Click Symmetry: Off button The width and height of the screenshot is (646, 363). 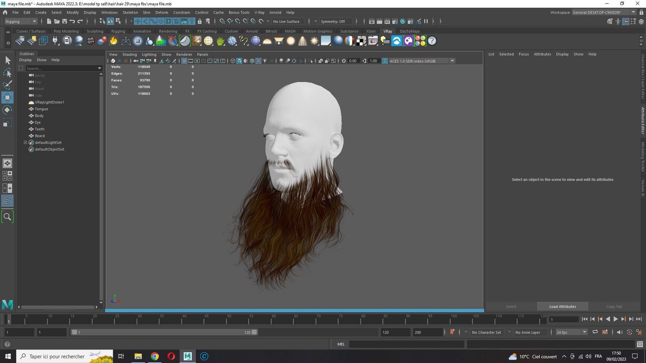(x=333, y=22)
